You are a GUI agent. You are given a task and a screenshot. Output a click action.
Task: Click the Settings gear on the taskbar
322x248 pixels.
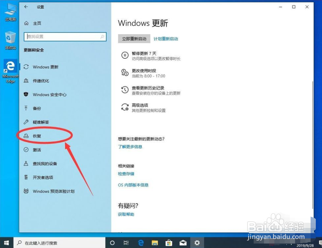pyautogui.click(x=197, y=243)
